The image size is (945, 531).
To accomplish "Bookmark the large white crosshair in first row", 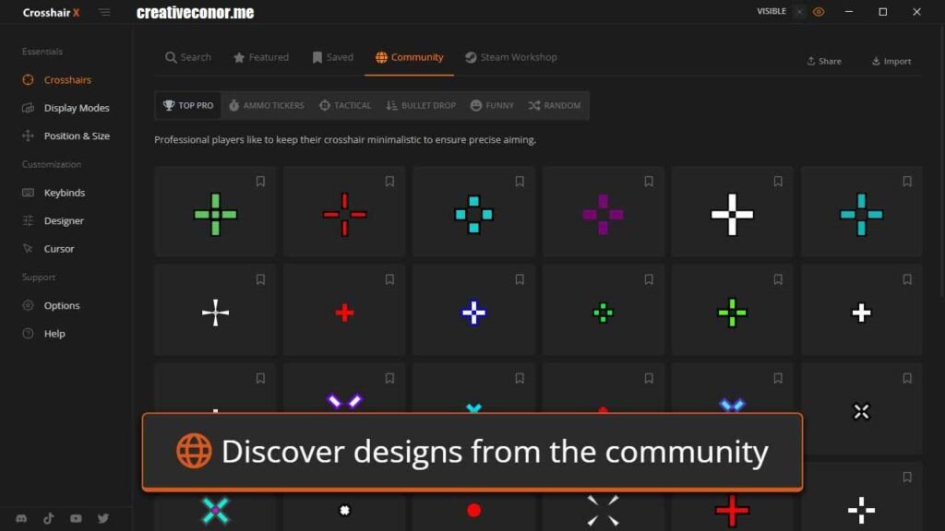I will click(778, 182).
